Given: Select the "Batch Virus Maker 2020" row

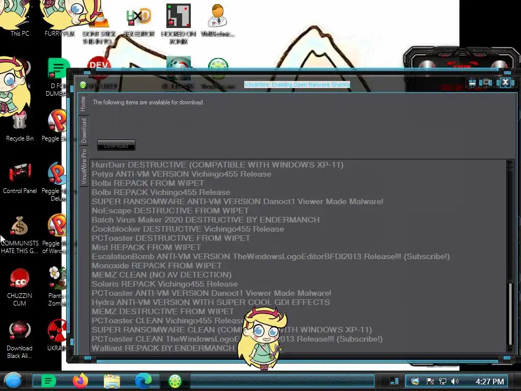Looking at the screenshot, I should pyautogui.click(x=298, y=220).
